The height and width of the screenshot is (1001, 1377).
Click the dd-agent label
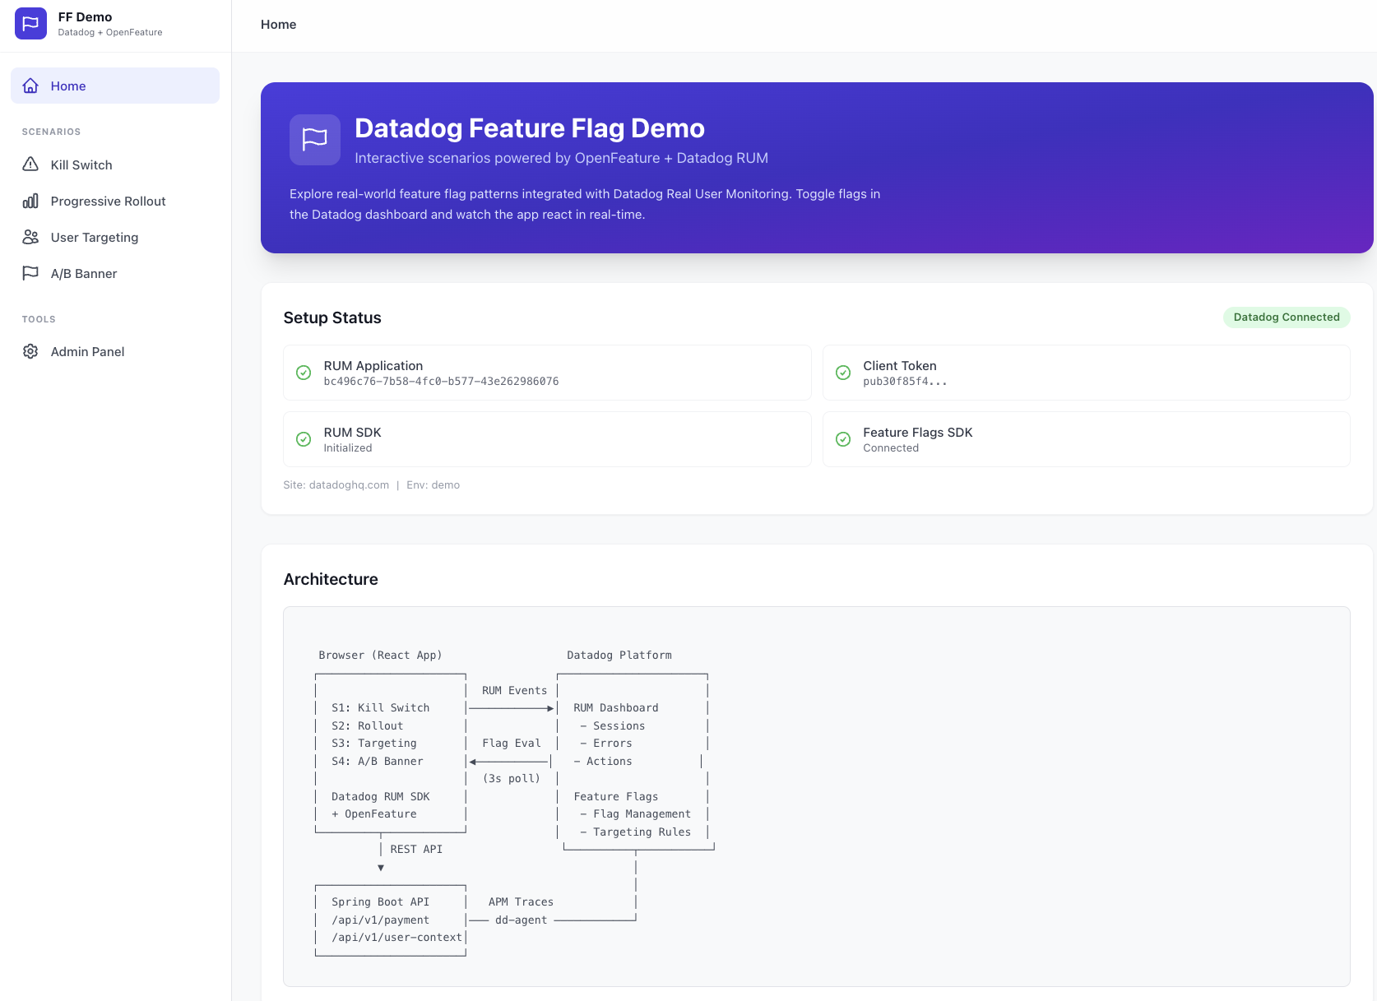(521, 920)
